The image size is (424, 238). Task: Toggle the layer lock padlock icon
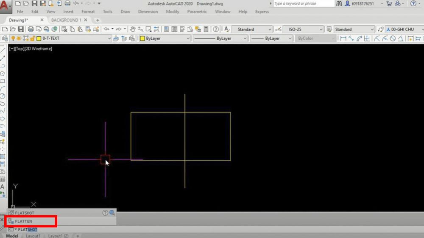33,38
